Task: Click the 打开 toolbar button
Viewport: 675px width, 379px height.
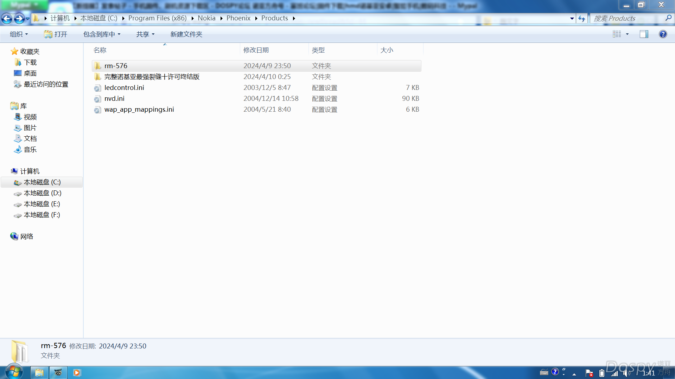Action: (56, 34)
